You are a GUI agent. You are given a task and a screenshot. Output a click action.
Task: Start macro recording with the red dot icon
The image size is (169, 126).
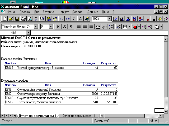[x=148, y=19]
